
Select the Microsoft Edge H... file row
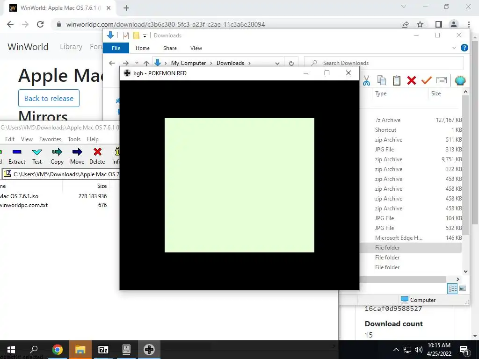pos(411,238)
